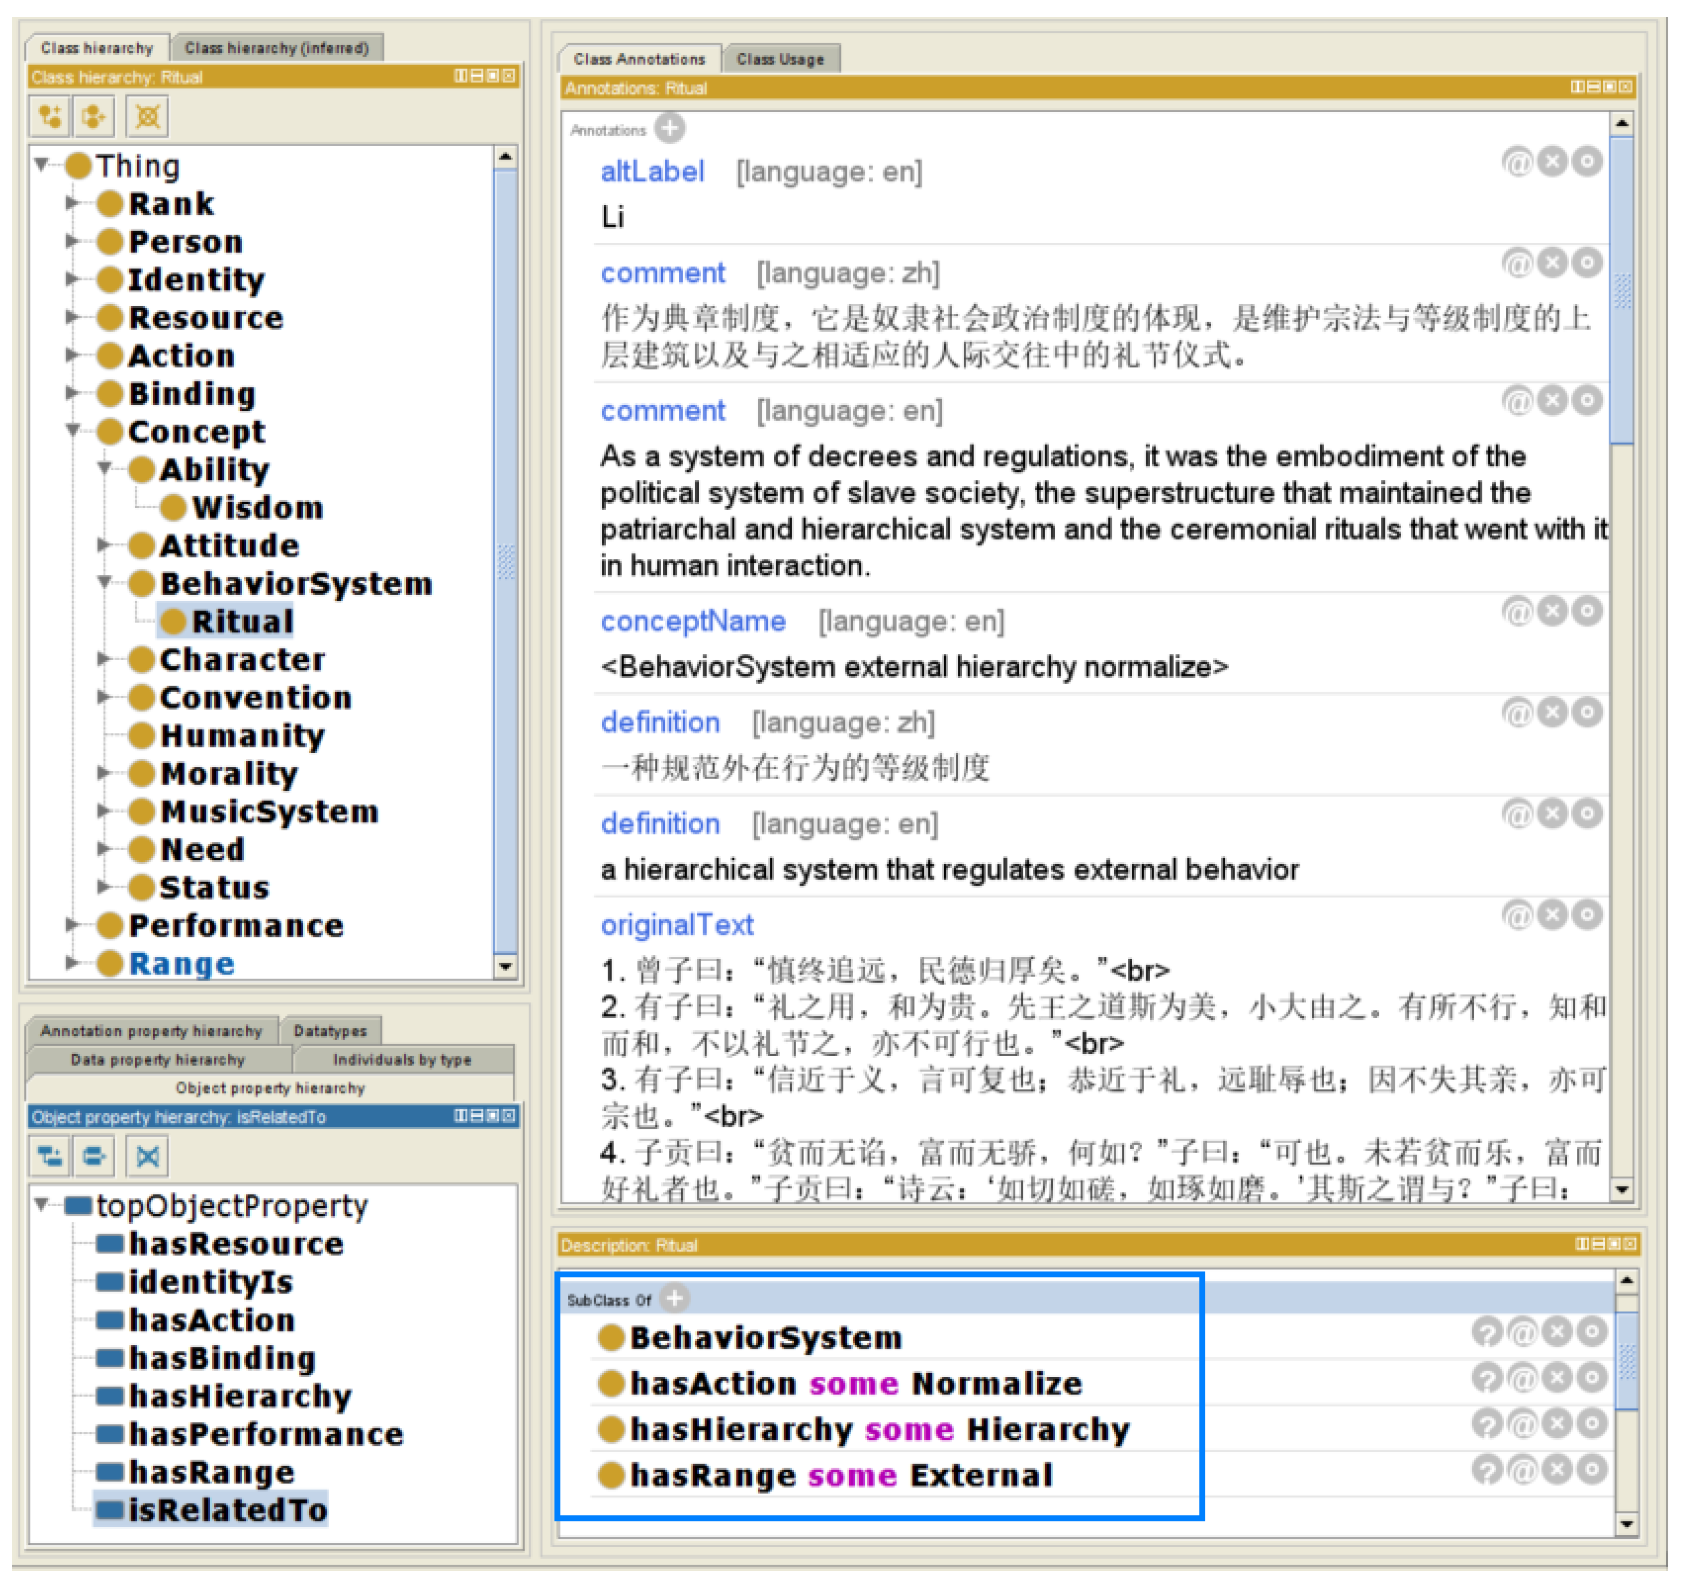Select the Range class
The image size is (1684, 1584).
(x=181, y=963)
